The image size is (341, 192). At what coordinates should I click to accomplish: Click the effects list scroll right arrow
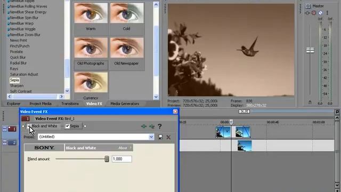coord(61,97)
